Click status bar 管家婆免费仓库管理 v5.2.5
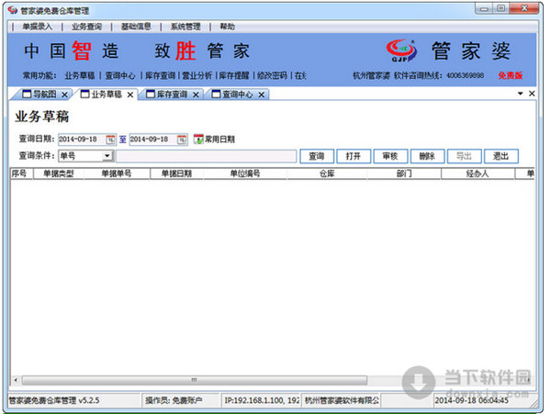 54,400
